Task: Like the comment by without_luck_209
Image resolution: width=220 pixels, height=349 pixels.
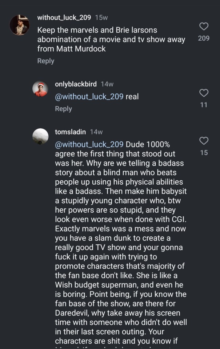Action: (204, 26)
